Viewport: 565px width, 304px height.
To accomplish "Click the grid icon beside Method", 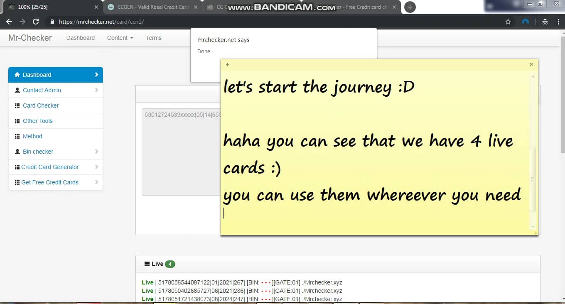I will tap(17, 136).
